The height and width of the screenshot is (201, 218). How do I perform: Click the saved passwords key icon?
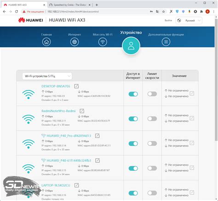click(151, 11)
